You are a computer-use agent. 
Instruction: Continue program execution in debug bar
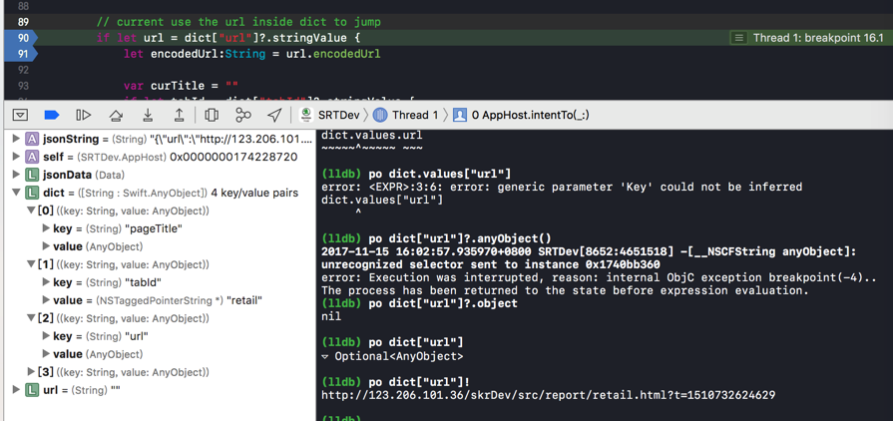(x=84, y=115)
